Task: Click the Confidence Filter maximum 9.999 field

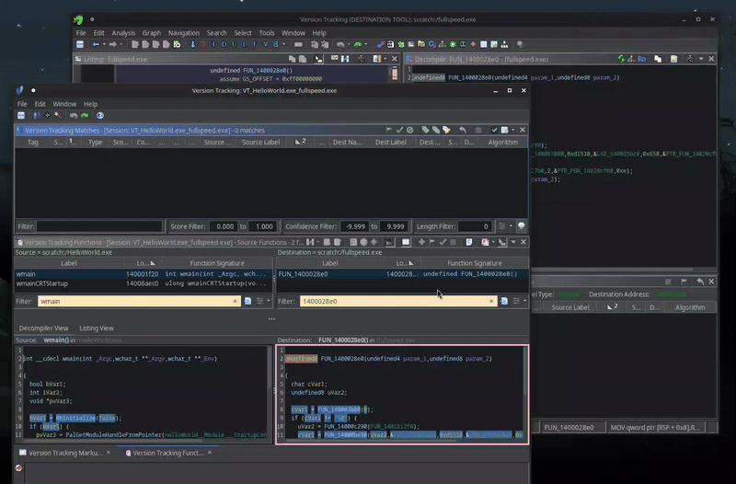Action: 395,226
